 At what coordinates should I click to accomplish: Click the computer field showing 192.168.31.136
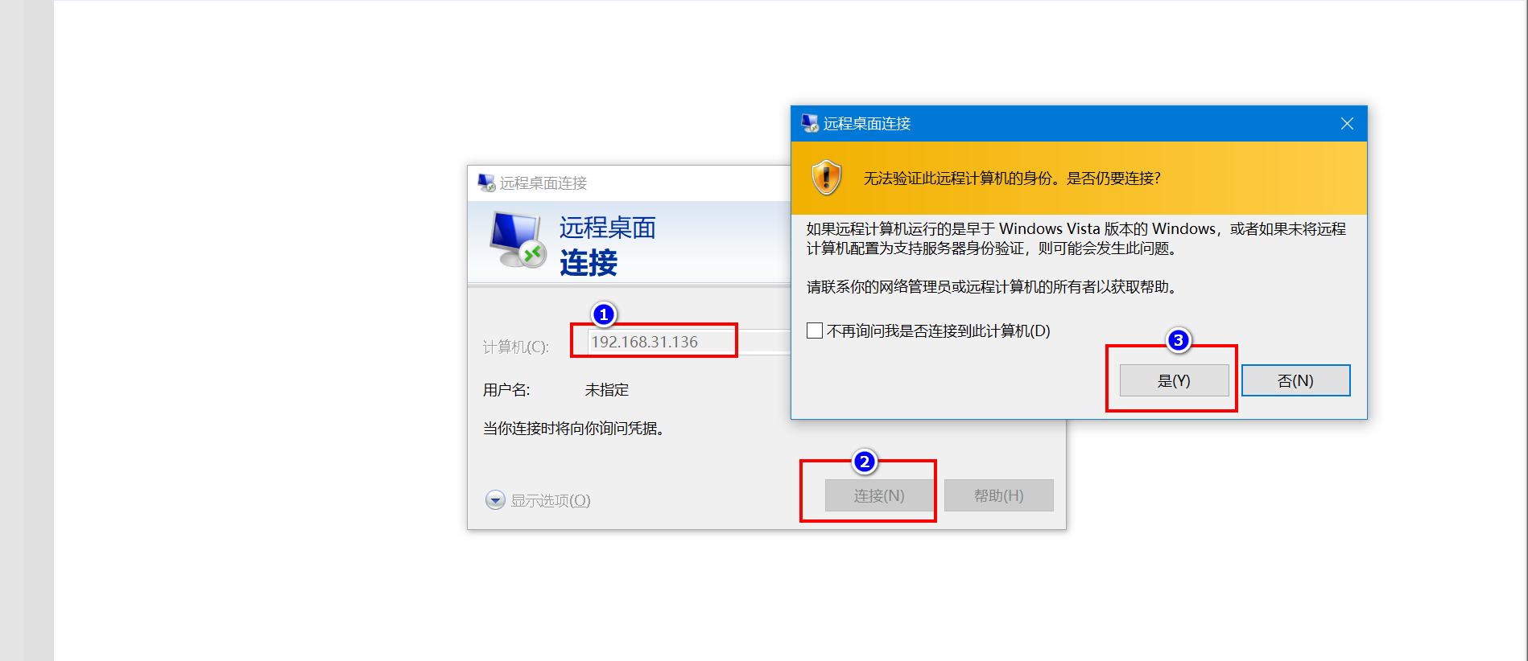(689, 342)
